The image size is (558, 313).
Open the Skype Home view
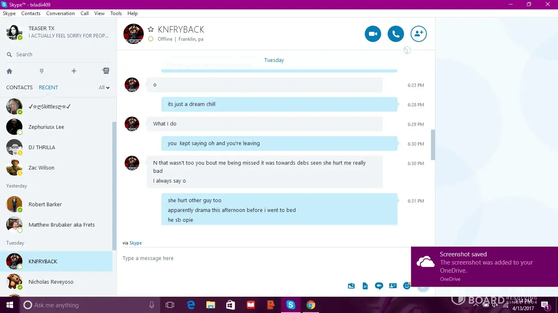tap(9, 71)
